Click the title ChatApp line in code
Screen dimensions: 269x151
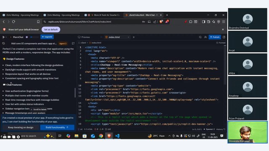click(121, 65)
